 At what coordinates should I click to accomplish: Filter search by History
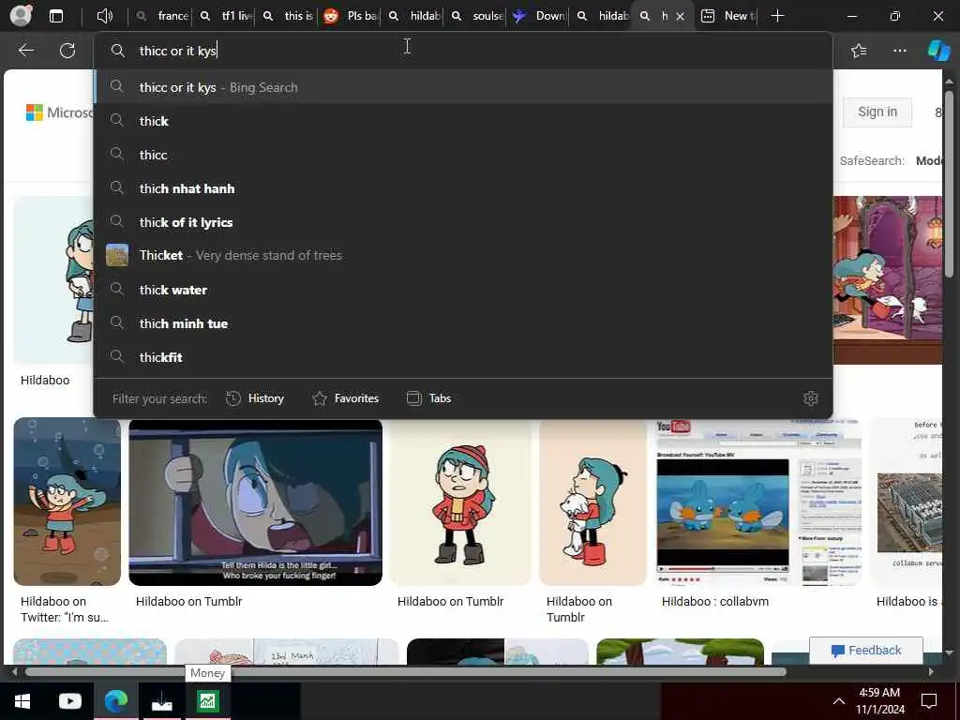(x=255, y=398)
